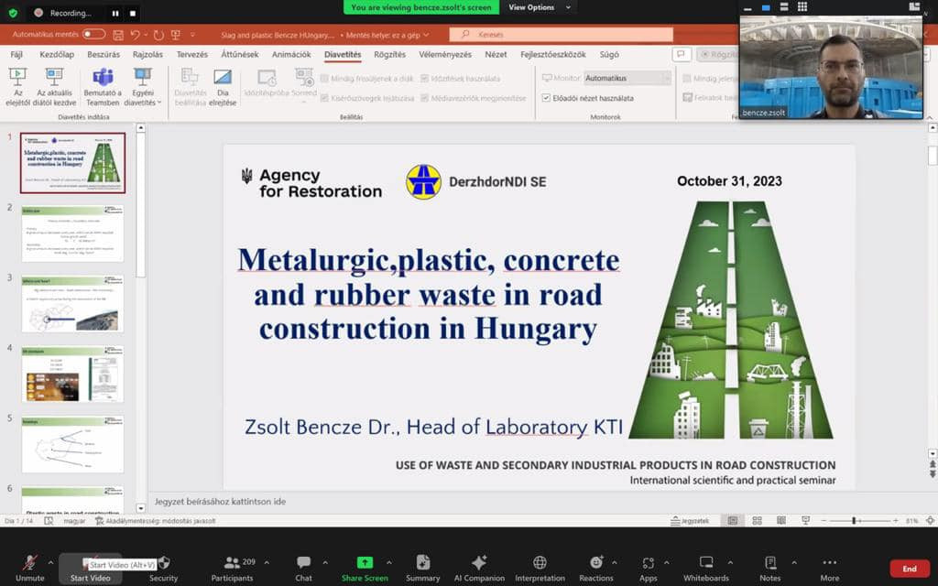Switch to the Animációk ribbon tab
The width and height of the screenshot is (938, 586).
[291, 55]
